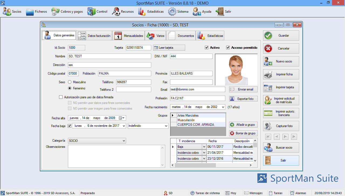This screenshot has height=196, width=345.
Task: Expand the Indefinido dropdown next to Fecha baja
Action: pyautogui.click(x=165, y=126)
